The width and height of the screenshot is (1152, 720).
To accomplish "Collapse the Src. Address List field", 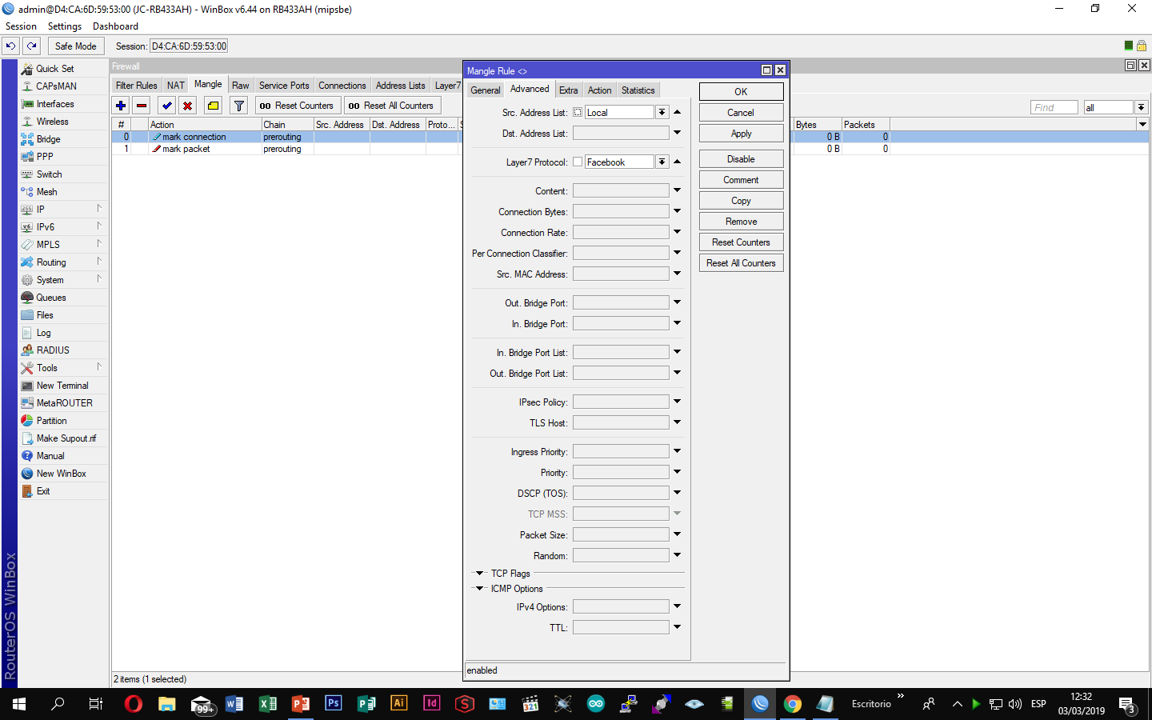I will (x=677, y=112).
